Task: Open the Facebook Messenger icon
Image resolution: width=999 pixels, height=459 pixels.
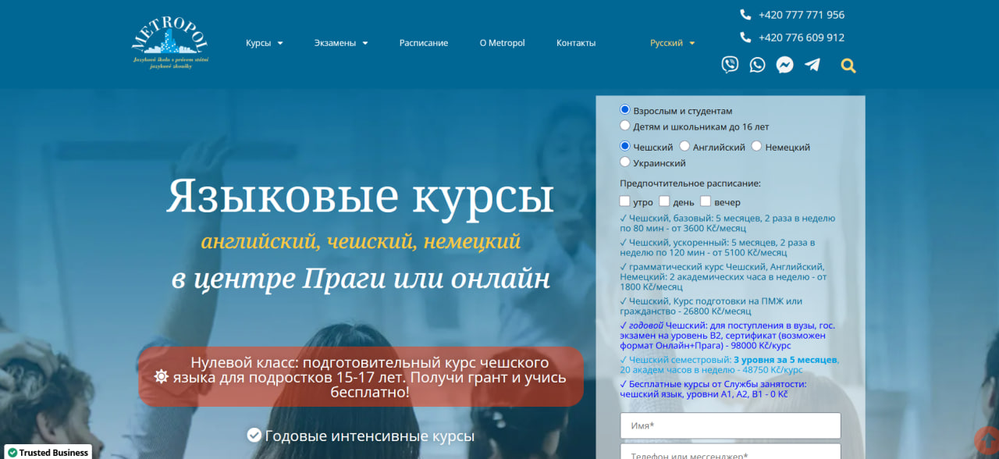Action: point(785,65)
